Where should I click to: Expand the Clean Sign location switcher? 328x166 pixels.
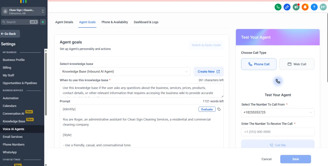(x=23, y=11)
